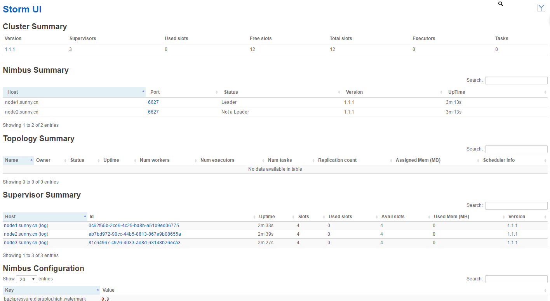The width and height of the screenshot is (550, 301).
Task: Click the Topology Summary search field
Action: coord(516,149)
